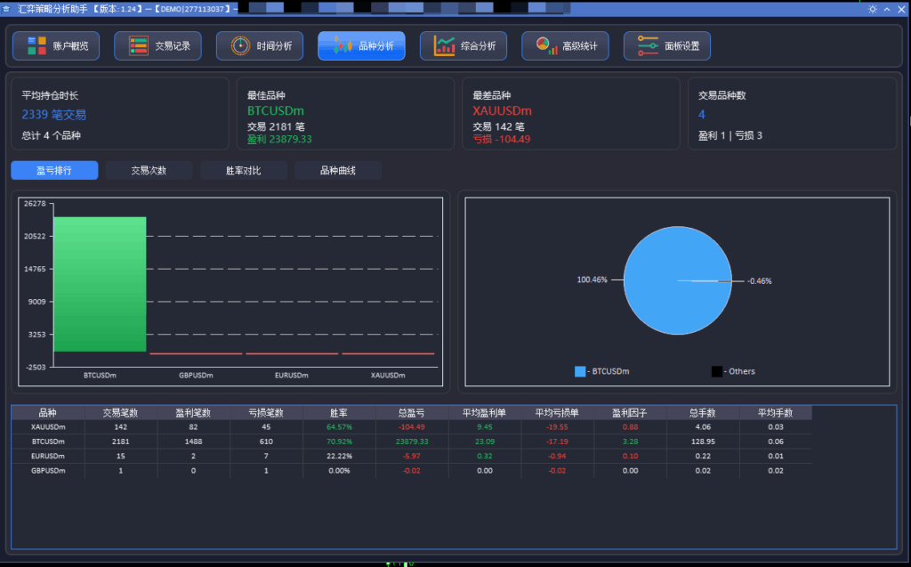Open the 胜率对比 tab
Viewport: 911px width, 567px height.
click(x=244, y=170)
